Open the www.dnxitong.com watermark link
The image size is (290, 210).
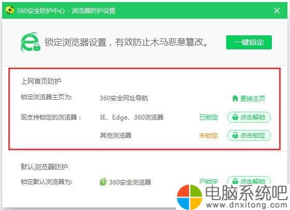tap(246, 205)
